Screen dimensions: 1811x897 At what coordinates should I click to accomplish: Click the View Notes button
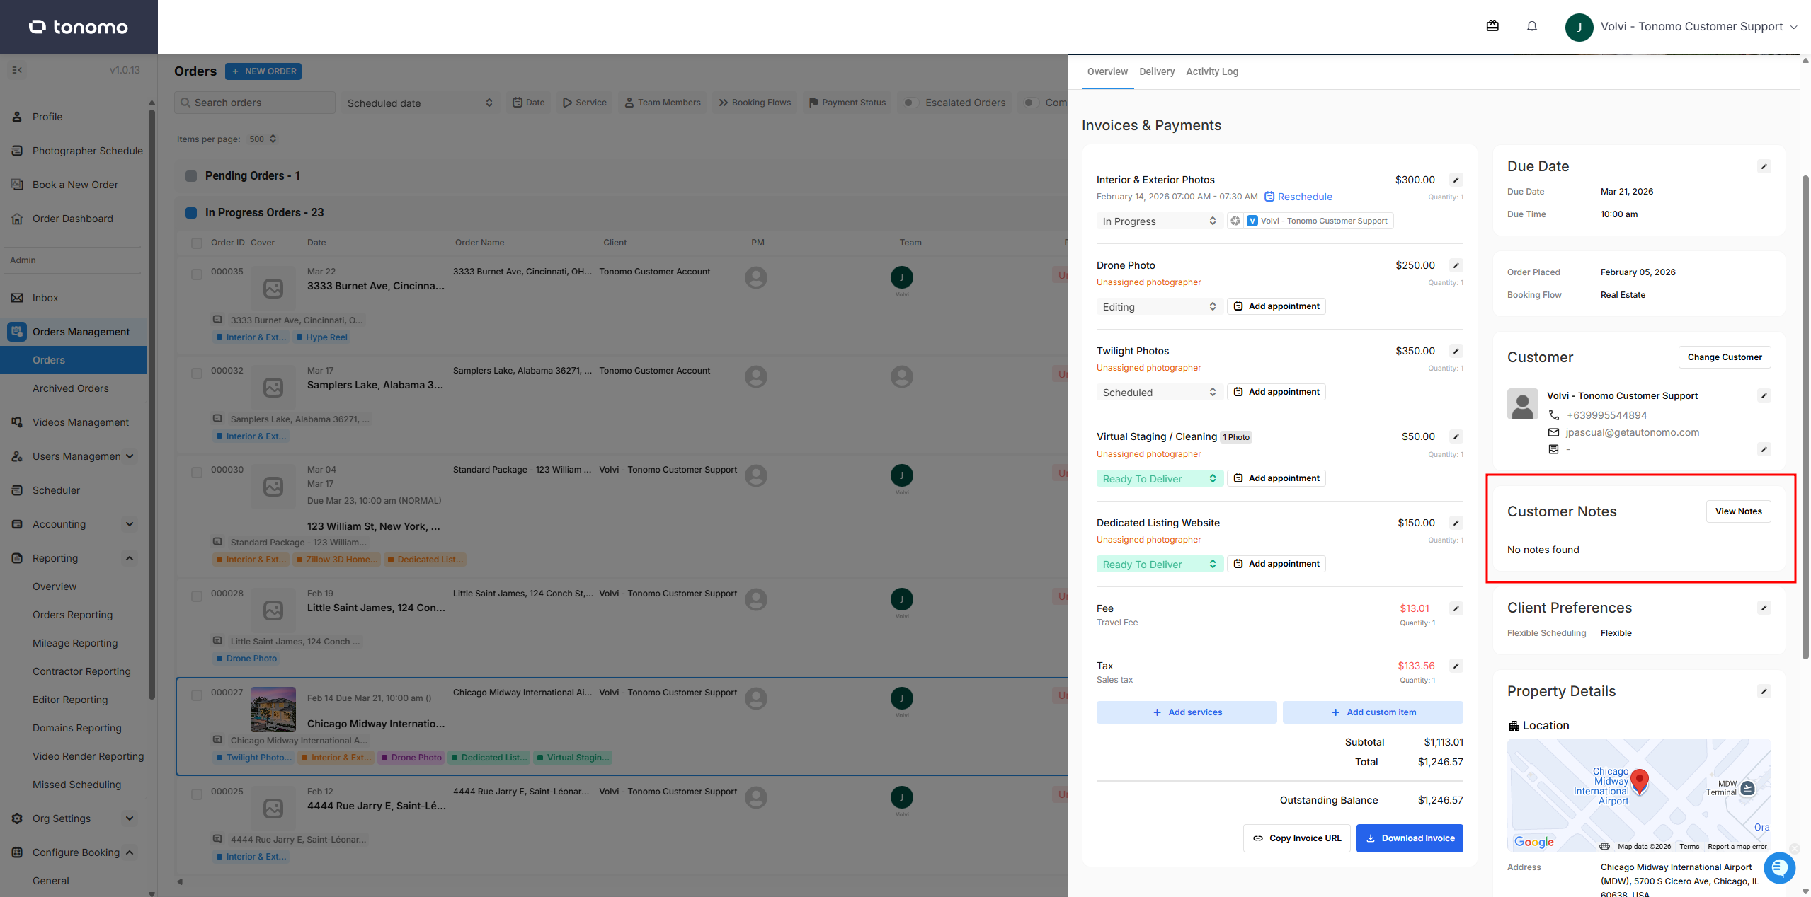(x=1738, y=511)
